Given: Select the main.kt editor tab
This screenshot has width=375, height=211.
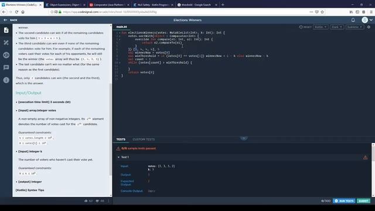Looking at the screenshot, I should coord(121,27).
